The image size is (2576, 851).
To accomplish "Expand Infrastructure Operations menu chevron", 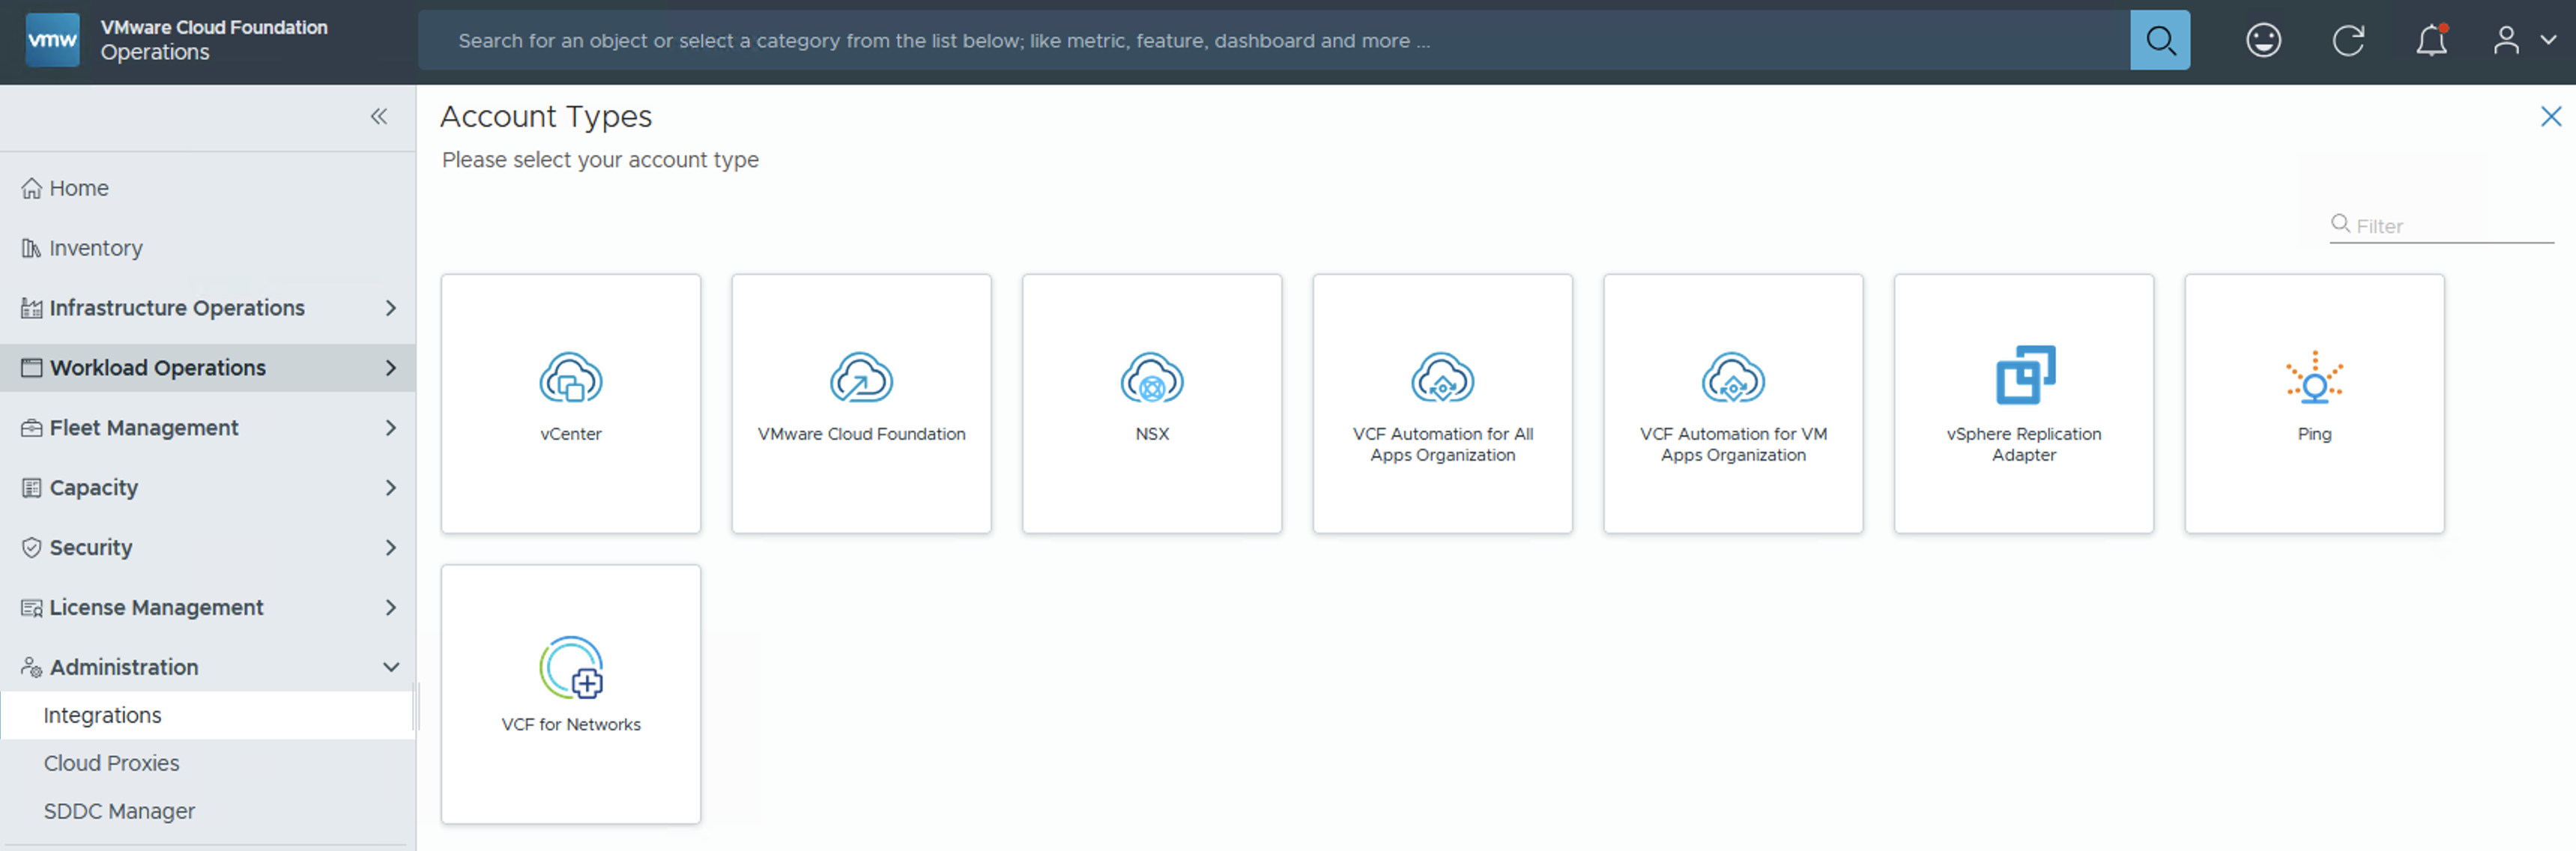I will coord(391,308).
